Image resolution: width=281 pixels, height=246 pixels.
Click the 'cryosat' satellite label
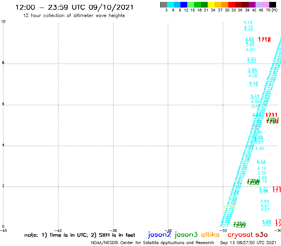click(240, 235)
